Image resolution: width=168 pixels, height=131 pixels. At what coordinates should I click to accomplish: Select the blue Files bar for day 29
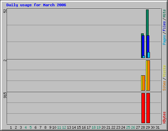148,44
